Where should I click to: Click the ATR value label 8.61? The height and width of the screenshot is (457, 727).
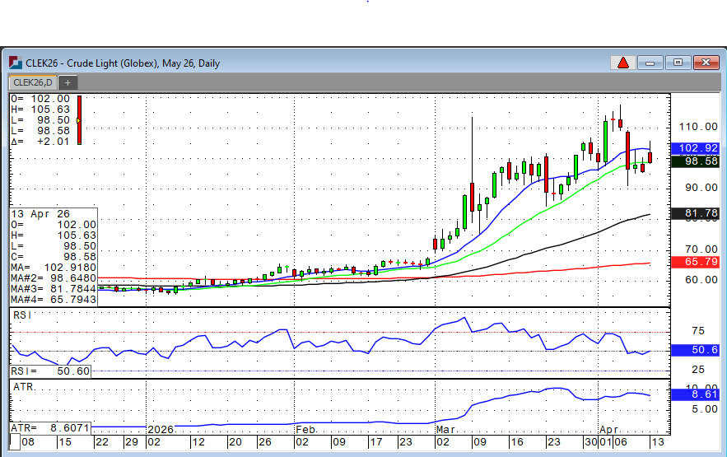695,394
